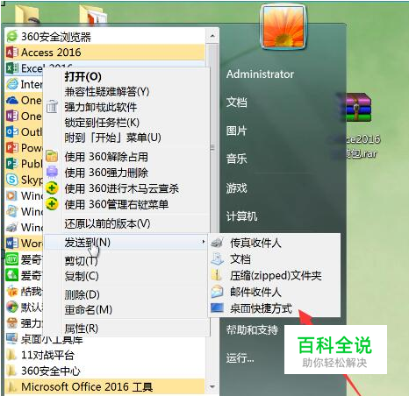Click the Word icon in the program list
Viewport: 409px width, 396px height.
point(12,243)
